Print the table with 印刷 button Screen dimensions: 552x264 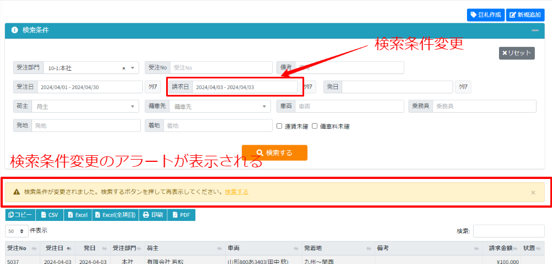(152, 215)
